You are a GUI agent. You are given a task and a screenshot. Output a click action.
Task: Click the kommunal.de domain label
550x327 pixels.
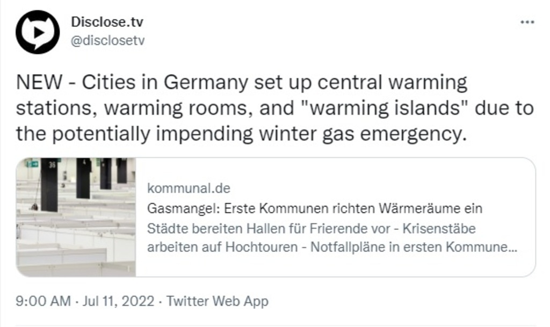click(188, 189)
